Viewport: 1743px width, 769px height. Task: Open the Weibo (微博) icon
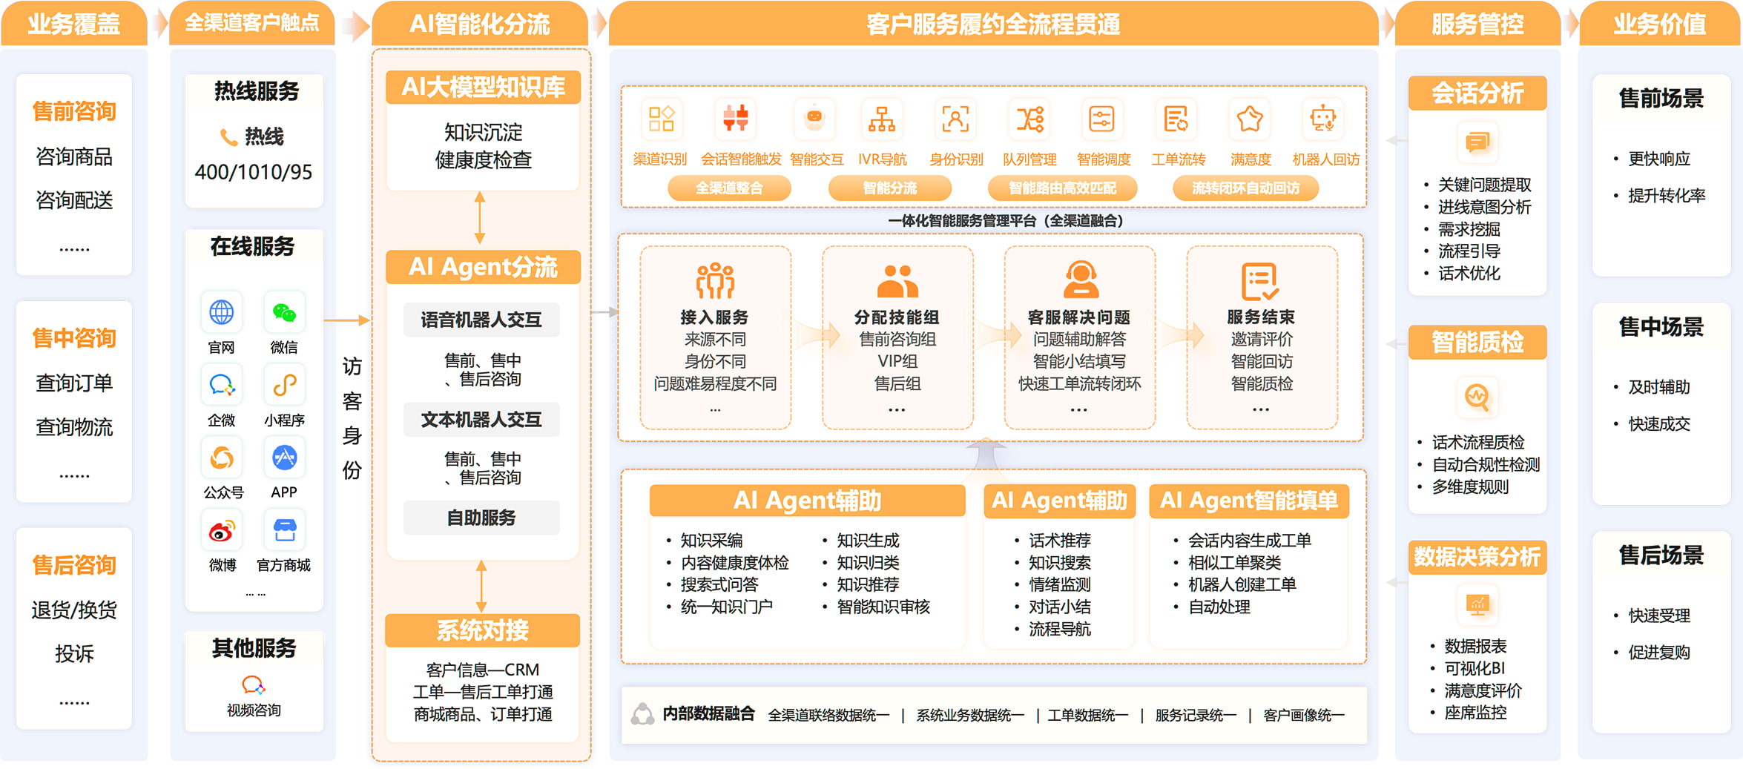pos(221,531)
